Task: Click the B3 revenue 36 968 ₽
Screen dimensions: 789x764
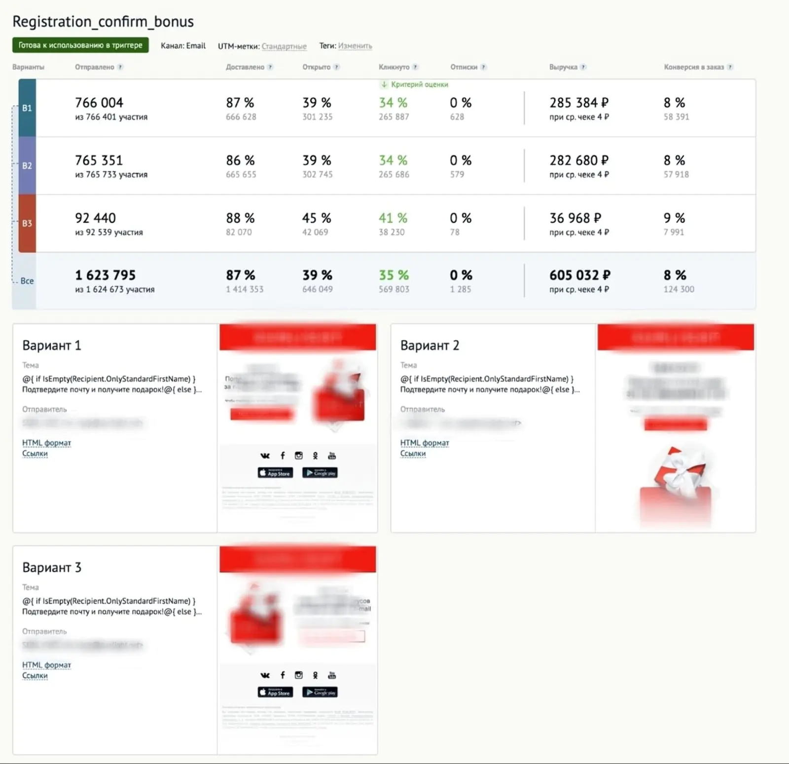Action: [575, 218]
